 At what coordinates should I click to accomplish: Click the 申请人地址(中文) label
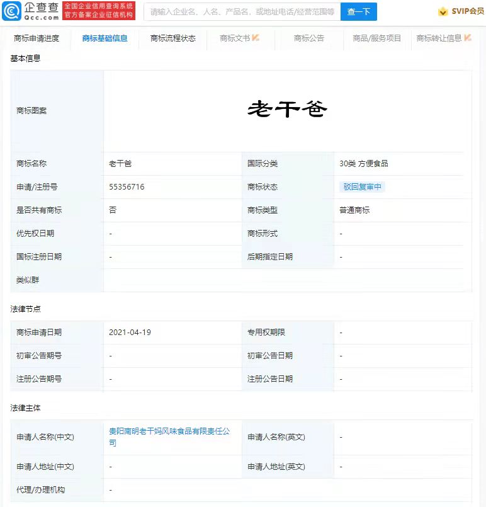point(45,467)
